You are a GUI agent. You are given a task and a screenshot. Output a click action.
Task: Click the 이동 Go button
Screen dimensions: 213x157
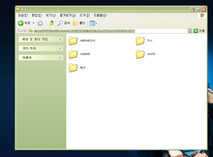[199, 31]
